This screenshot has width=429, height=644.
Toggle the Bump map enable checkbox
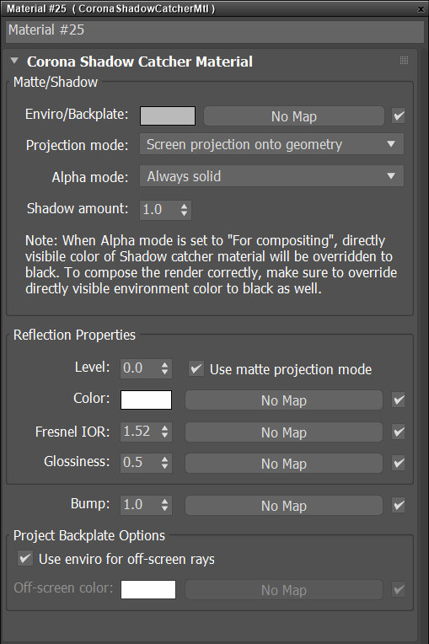pyautogui.click(x=398, y=505)
